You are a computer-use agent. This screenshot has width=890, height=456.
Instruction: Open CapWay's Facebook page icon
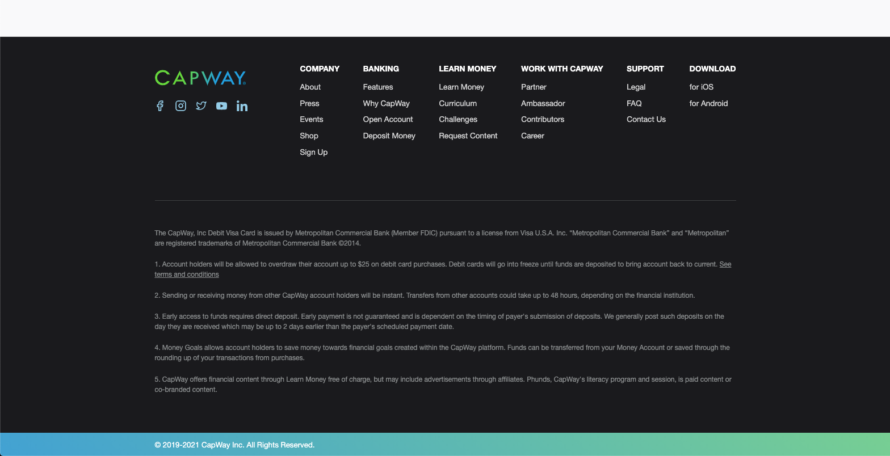click(160, 106)
